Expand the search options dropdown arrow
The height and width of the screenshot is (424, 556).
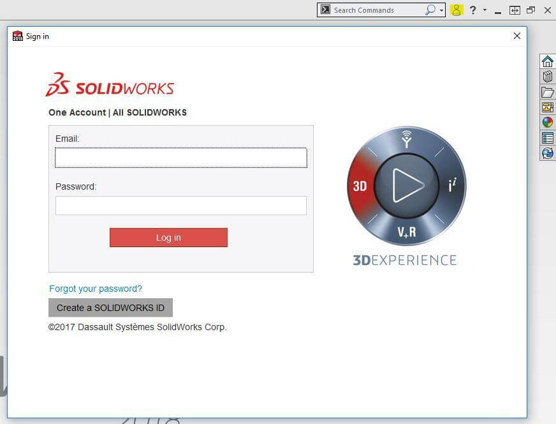click(x=441, y=10)
